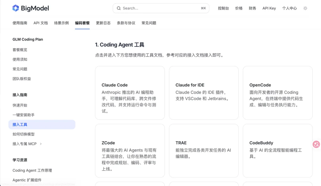Open 如何切换模型 in the sidebar
Screen dimensions: 321x186
(x=23, y=134)
